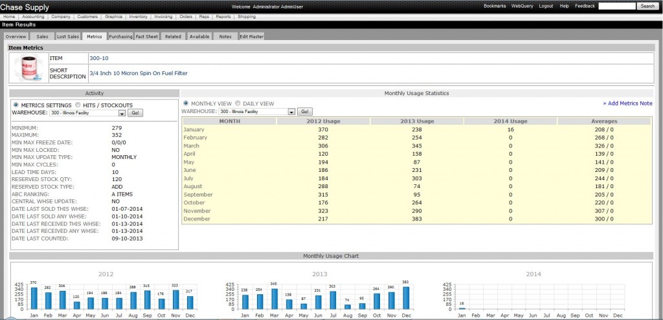Click the March average 326 / 0

coord(604,145)
